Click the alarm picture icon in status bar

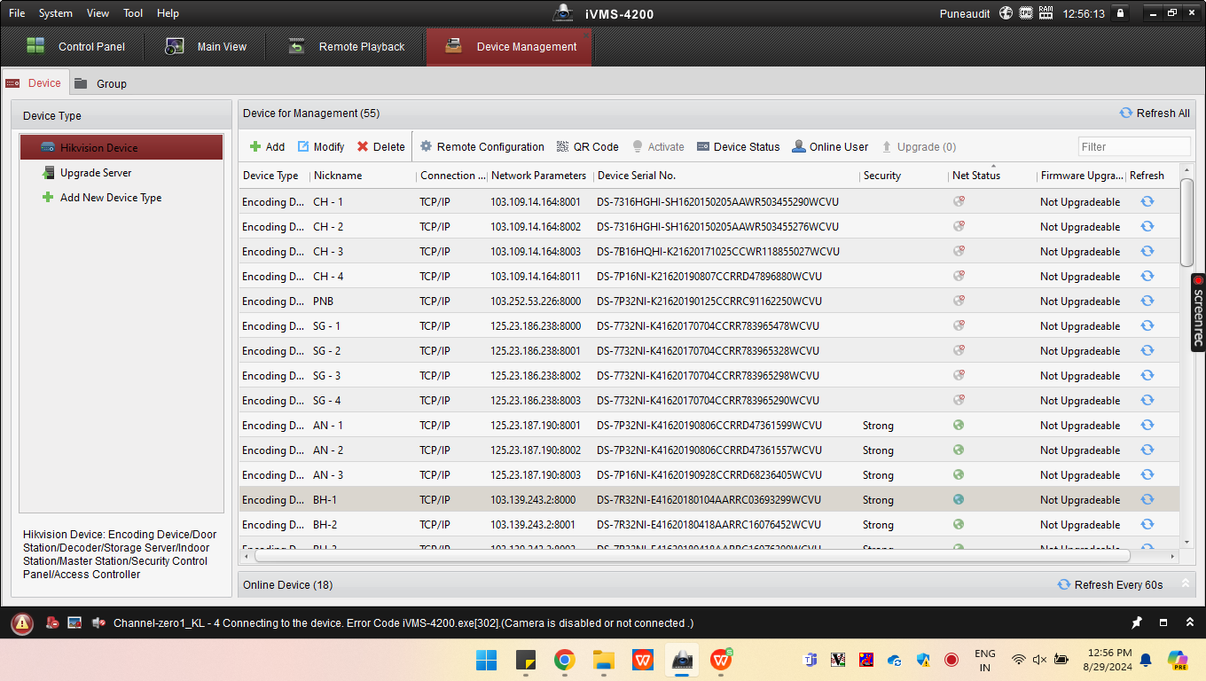click(74, 623)
